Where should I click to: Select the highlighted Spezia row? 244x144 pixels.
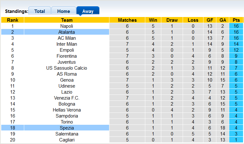pyautogui.click(x=67, y=128)
